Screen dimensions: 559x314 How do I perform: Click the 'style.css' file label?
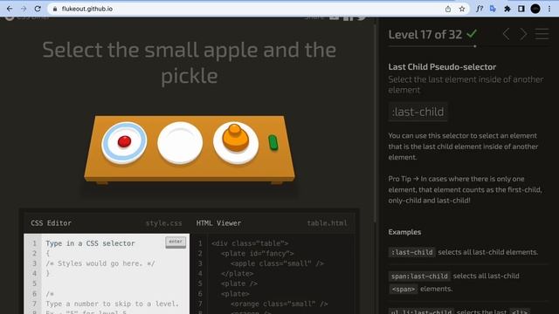click(163, 223)
